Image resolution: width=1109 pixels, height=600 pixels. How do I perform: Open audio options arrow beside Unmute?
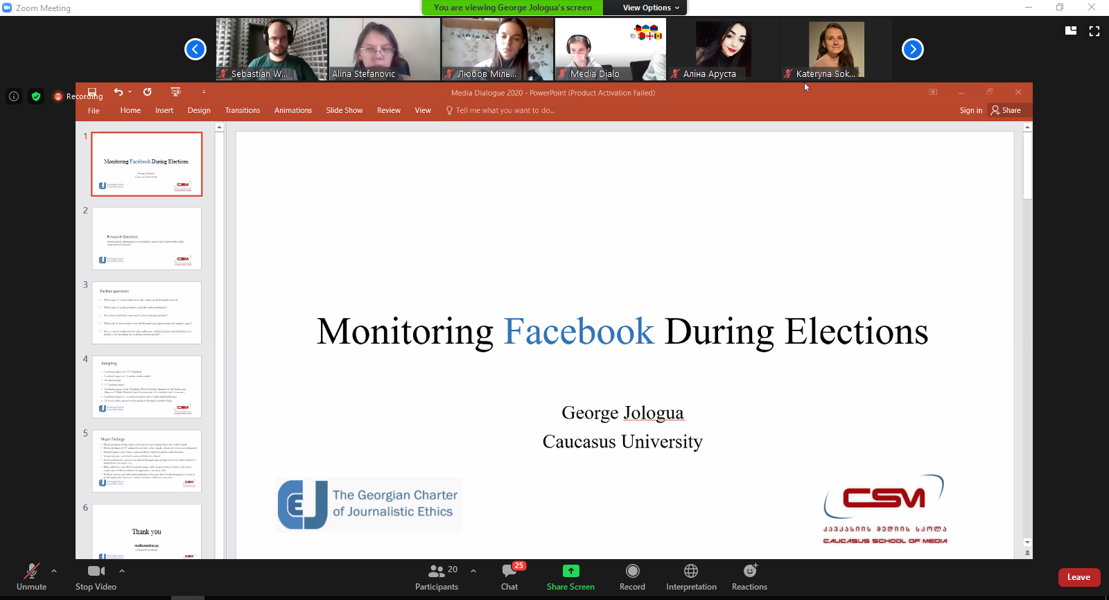(x=54, y=571)
